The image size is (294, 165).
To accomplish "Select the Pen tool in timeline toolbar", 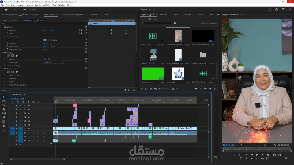I will click(x=4, y=117).
